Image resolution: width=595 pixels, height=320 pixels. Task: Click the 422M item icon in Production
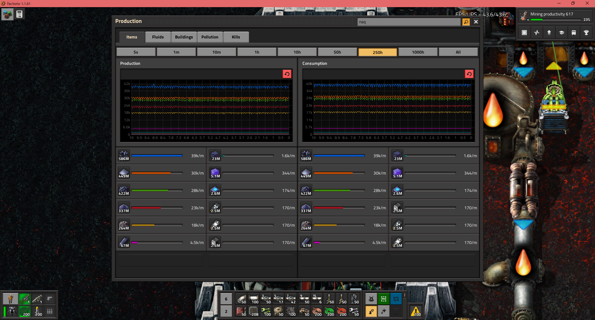(x=124, y=190)
